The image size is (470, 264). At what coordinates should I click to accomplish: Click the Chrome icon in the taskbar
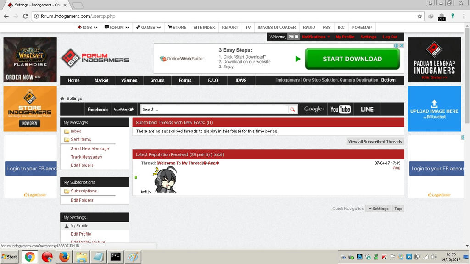[x=29, y=257]
